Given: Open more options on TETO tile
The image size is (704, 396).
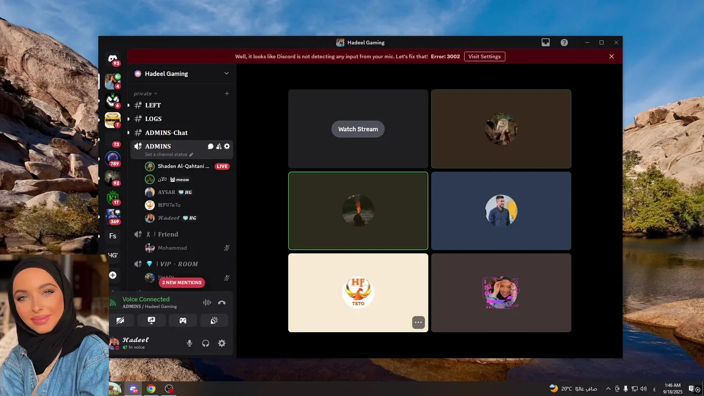Looking at the screenshot, I should point(419,322).
